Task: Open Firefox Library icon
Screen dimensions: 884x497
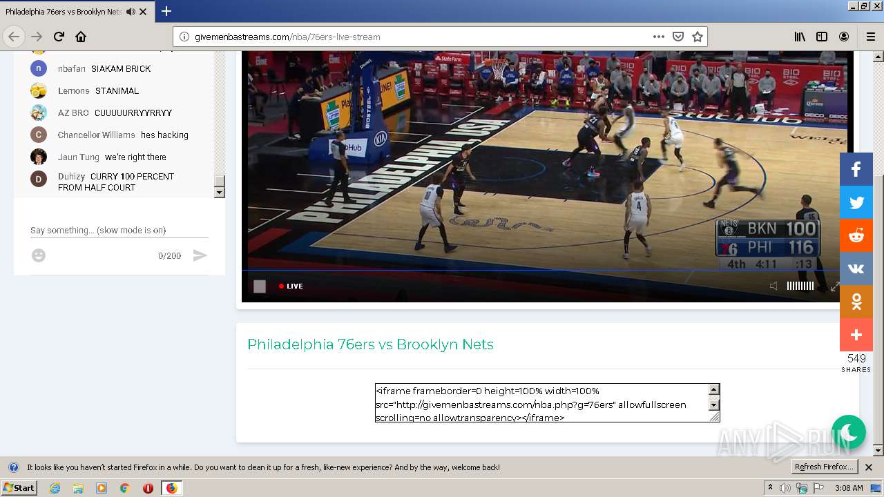Action: [800, 37]
